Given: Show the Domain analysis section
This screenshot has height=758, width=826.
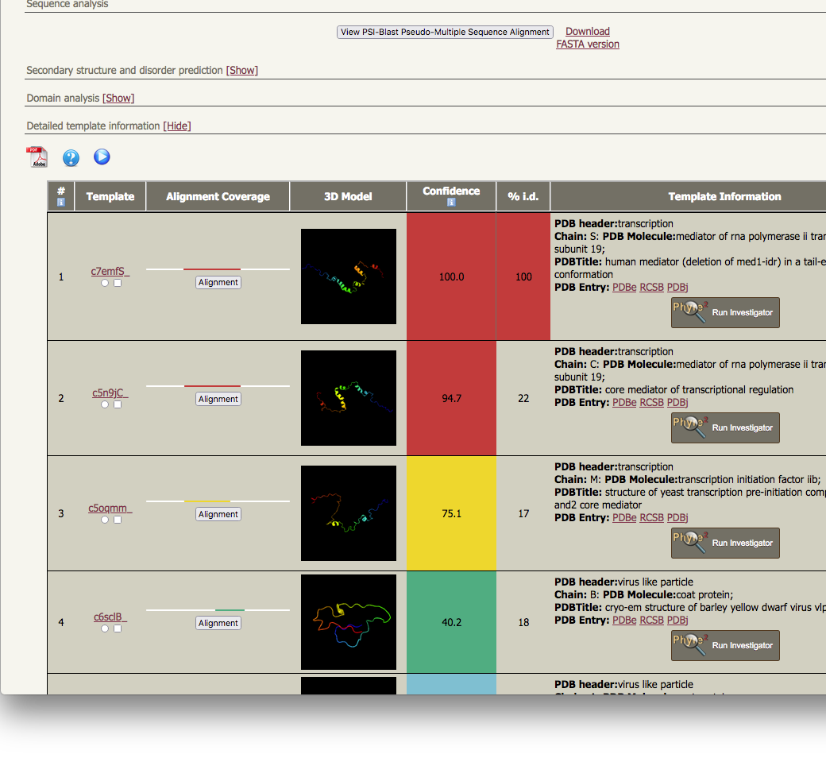Looking at the screenshot, I should click(118, 99).
